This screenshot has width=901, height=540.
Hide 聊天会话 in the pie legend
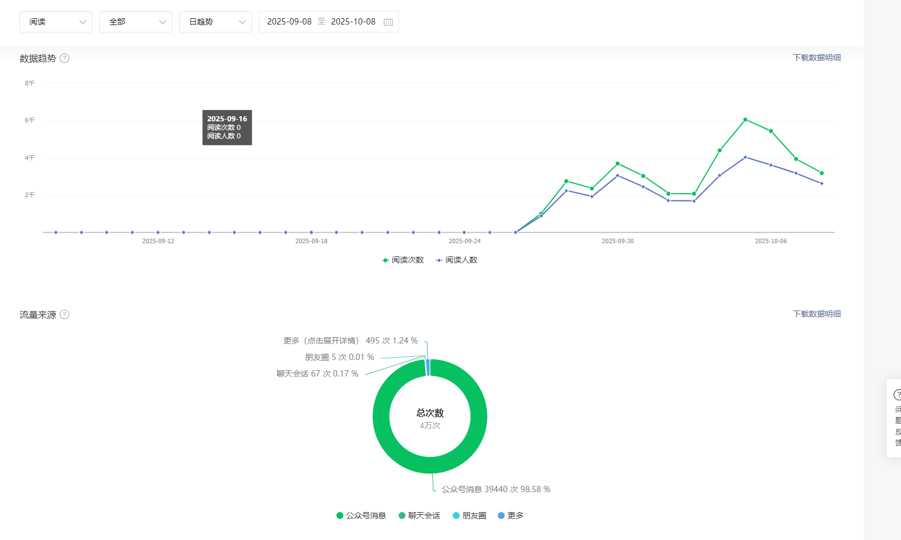(x=419, y=516)
